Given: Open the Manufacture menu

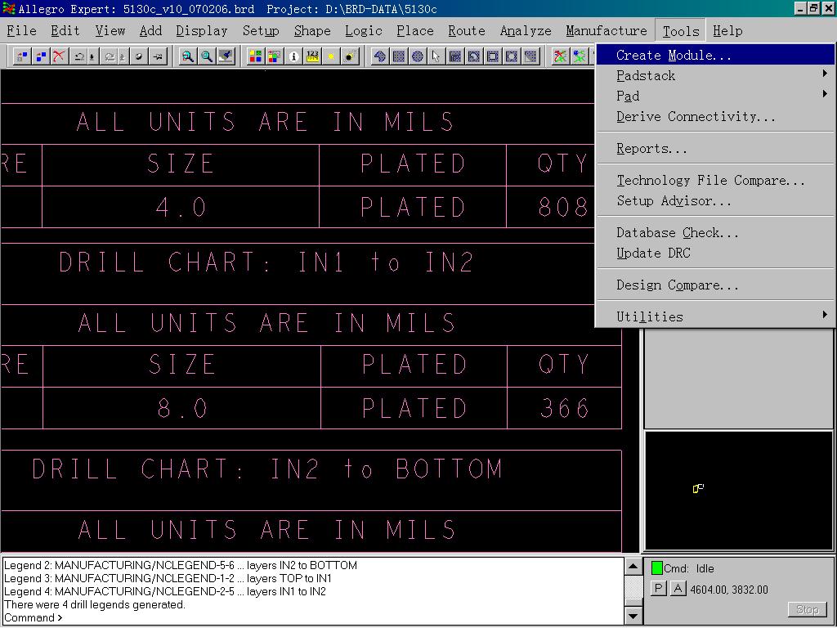Looking at the screenshot, I should click(606, 31).
